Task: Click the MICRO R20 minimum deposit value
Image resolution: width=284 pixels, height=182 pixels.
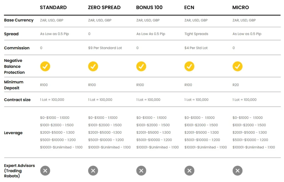Action: [x=235, y=85]
